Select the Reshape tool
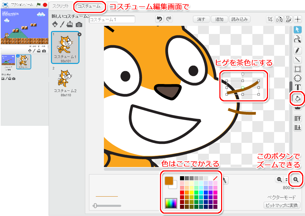Image resolution: width=305 pixels, height=216 pixels. click(x=298, y=39)
